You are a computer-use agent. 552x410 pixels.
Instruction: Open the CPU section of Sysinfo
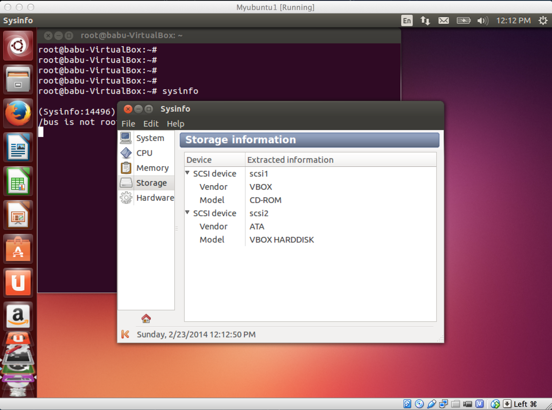click(x=144, y=153)
